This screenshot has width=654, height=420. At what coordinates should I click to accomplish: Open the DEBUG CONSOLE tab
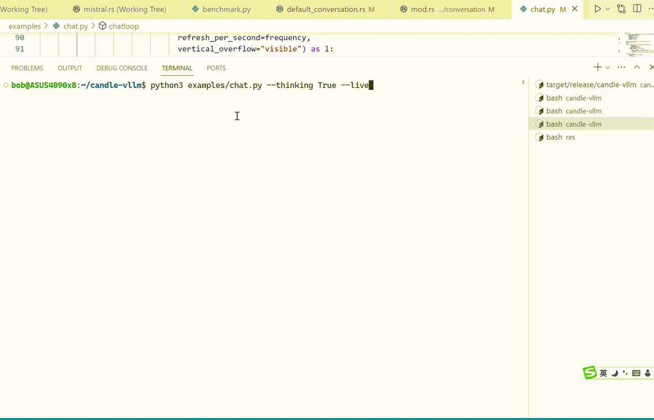[122, 68]
